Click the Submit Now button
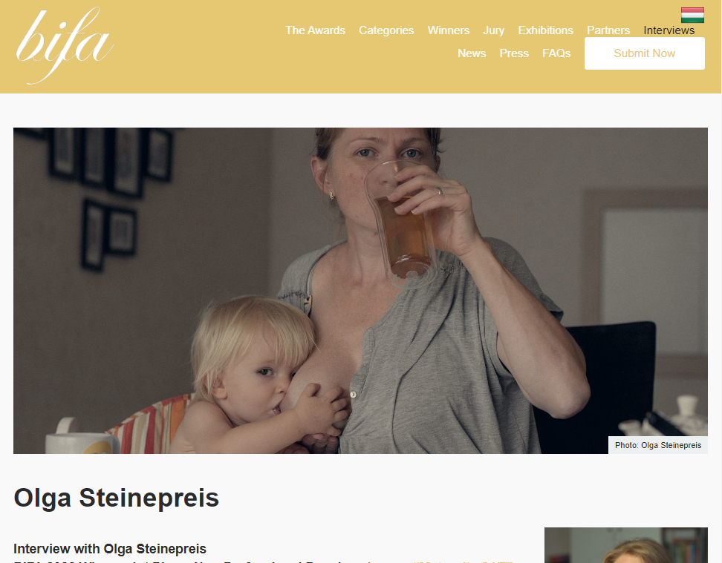Screen dimensions: 722x563 point(644,53)
